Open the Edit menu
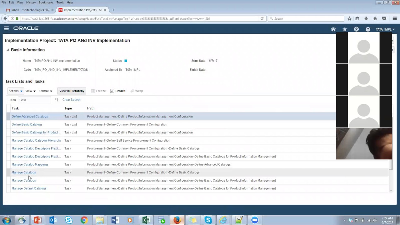The image size is (400, 225). 11,2
